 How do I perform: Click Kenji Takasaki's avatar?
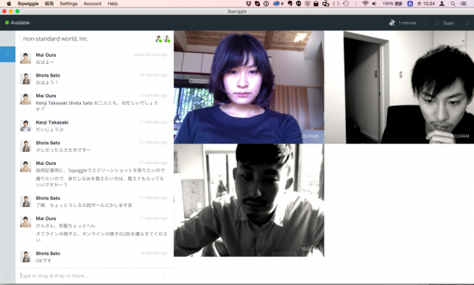25,125
